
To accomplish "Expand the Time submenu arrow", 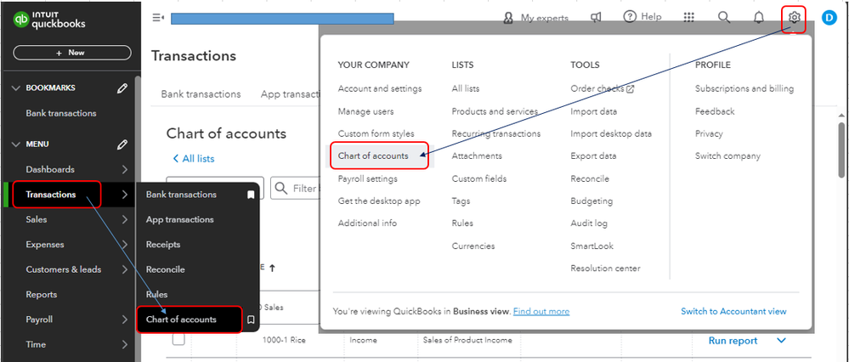I will (125, 345).
